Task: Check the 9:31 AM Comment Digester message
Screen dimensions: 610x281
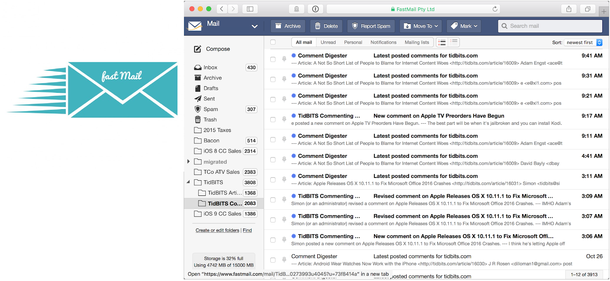Action: point(273,79)
